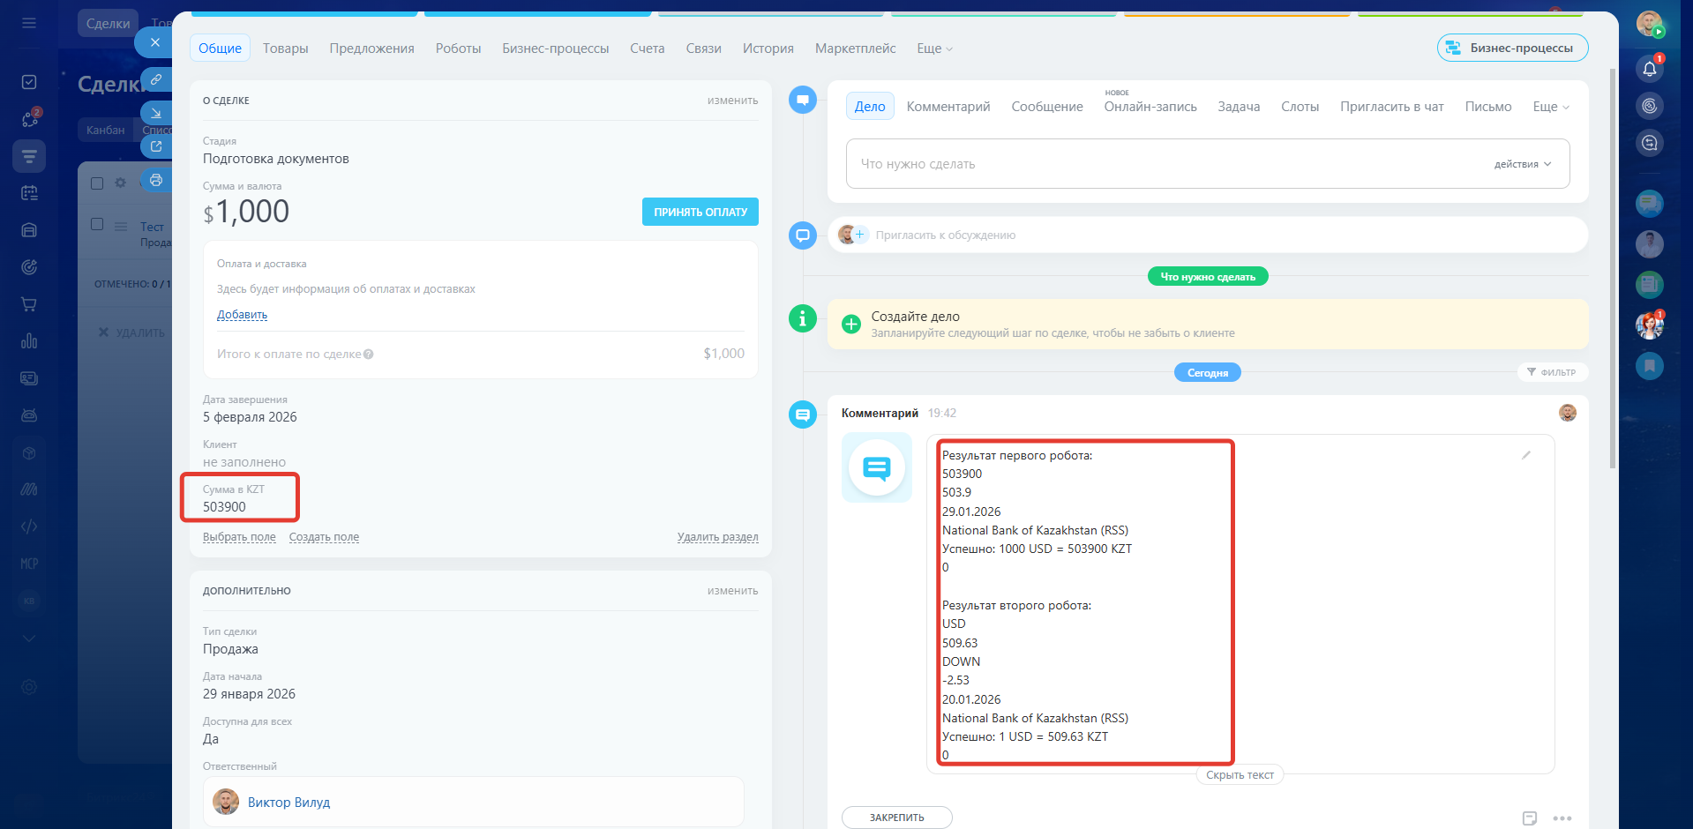Expand the Еще tab dropdown in deal tabs
The image size is (1693, 829).
934,49
